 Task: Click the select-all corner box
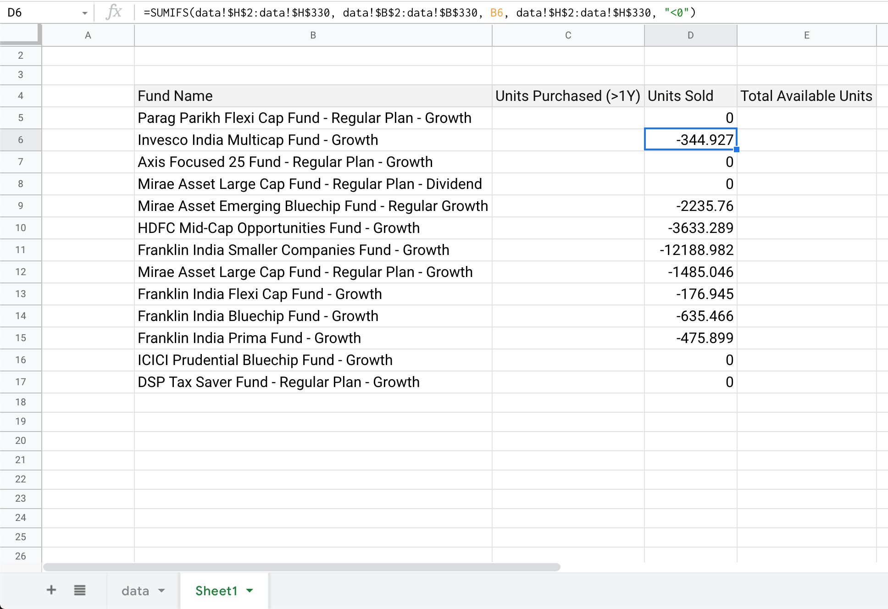20,34
